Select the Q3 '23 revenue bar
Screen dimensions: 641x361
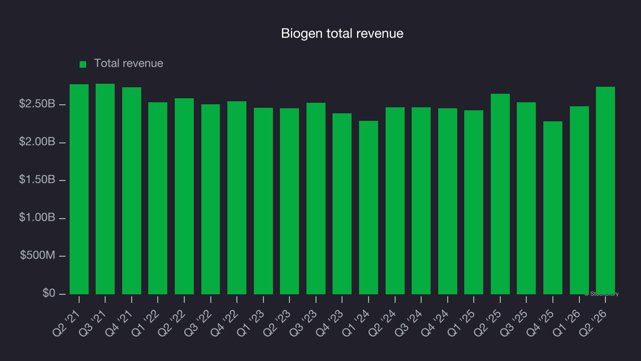[x=316, y=199]
